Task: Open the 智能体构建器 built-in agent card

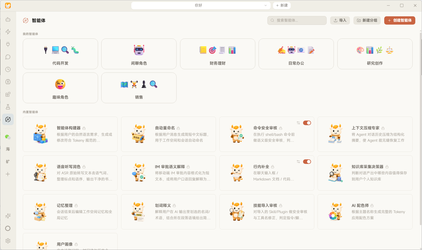Action: pos(70,134)
